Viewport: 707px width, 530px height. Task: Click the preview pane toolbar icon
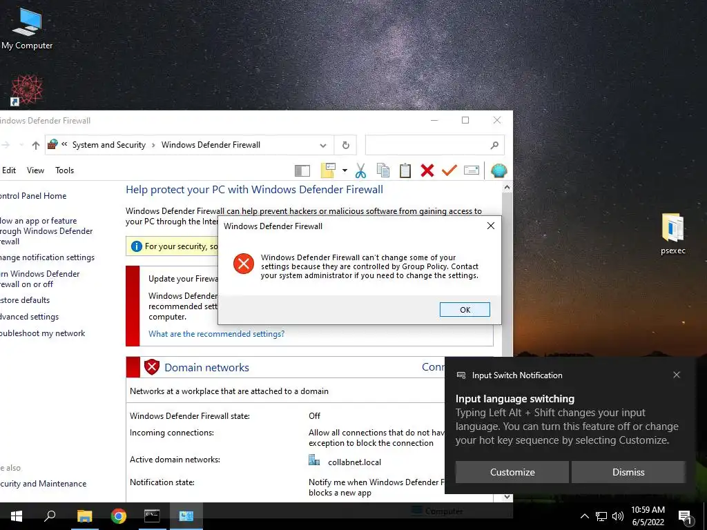pyautogui.click(x=302, y=170)
